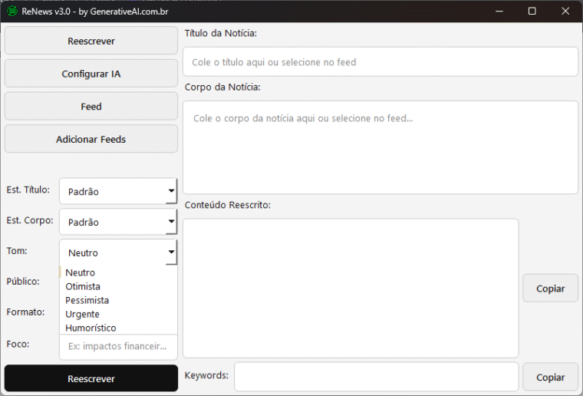The height and width of the screenshot is (396, 583).
Task: Expand the Est. Corpo combo box
Action: (117, 222)
